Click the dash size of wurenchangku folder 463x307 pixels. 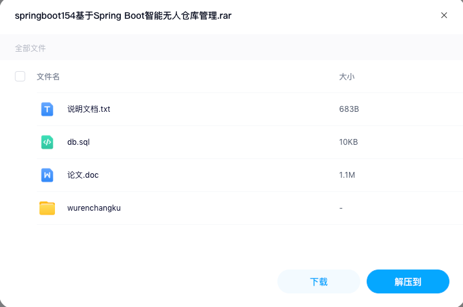pos(341,208)
